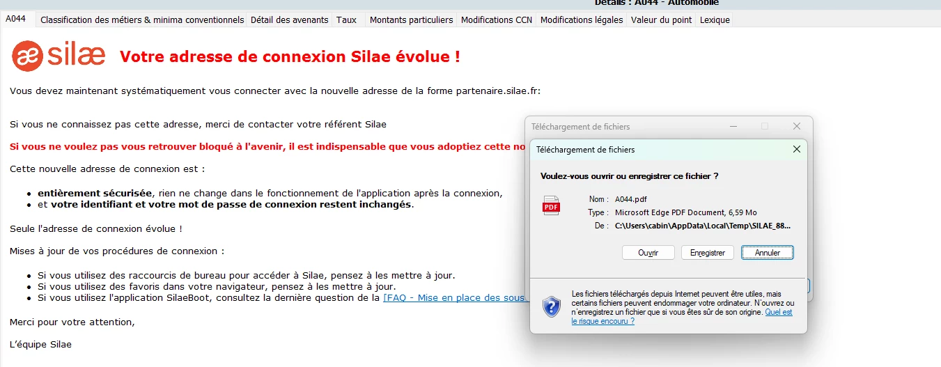
Task: Click the red warning sentence 'Si vous ne voulez pas'
Action: [x=267, y=146]
